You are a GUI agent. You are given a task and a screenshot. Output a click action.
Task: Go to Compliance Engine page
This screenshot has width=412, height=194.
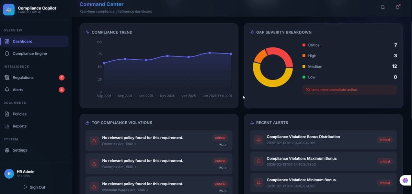coord(30,53)
